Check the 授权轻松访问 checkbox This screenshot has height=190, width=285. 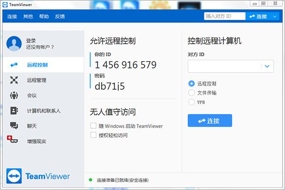point(93,135)
